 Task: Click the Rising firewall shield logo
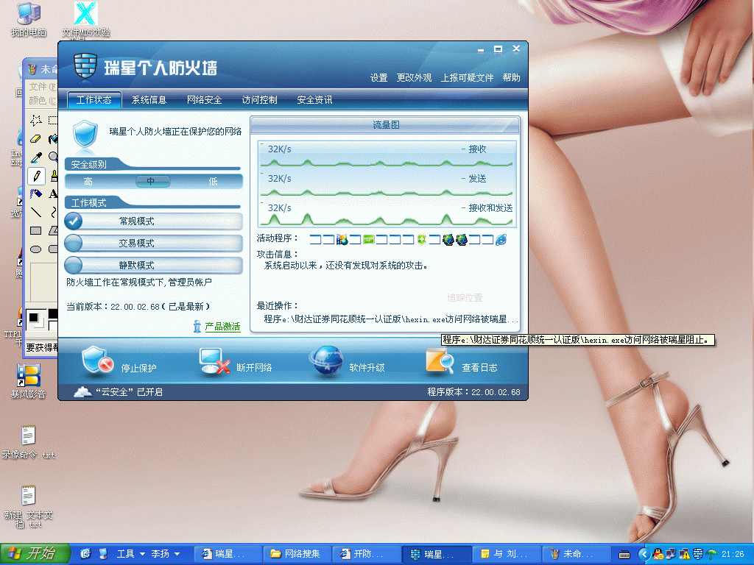coord(85,65)
